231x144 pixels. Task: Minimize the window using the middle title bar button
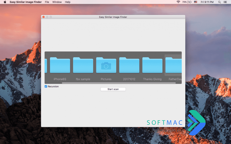(x=47, y=17)
